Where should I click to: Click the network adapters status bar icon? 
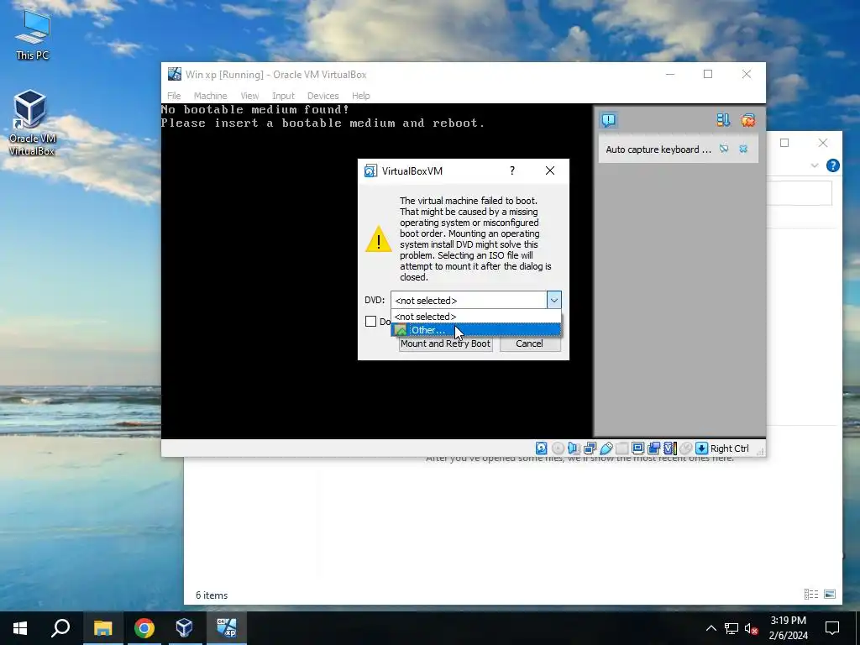tap(590, 448)
